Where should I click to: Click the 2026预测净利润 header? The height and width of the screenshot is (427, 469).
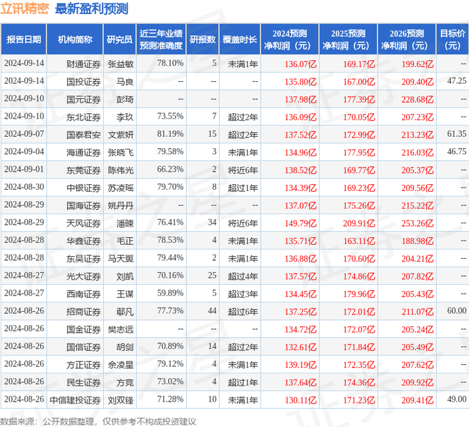(x=407, y=40)
